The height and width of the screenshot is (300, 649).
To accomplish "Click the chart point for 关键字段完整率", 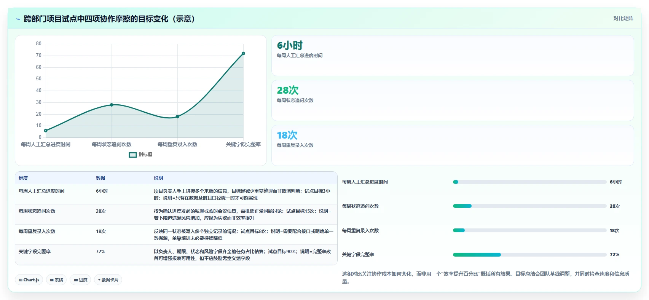I will point(243,53).
